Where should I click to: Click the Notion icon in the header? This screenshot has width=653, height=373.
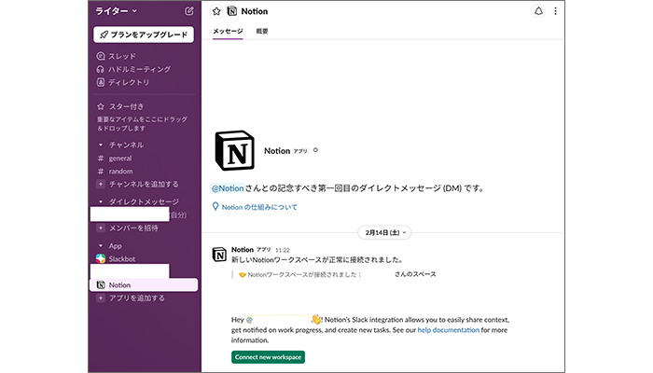click(232, 11)
